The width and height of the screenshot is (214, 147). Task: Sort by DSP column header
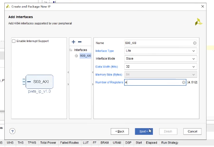click(x=128, y=143)
